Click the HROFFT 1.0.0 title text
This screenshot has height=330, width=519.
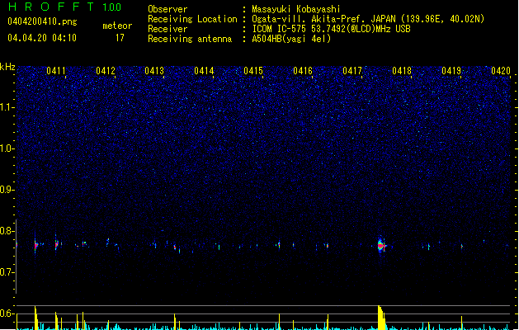click(x=65, y=7)
